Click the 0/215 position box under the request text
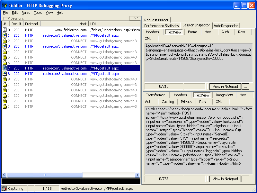Viewport: 257px width, 193px height. 164,87
